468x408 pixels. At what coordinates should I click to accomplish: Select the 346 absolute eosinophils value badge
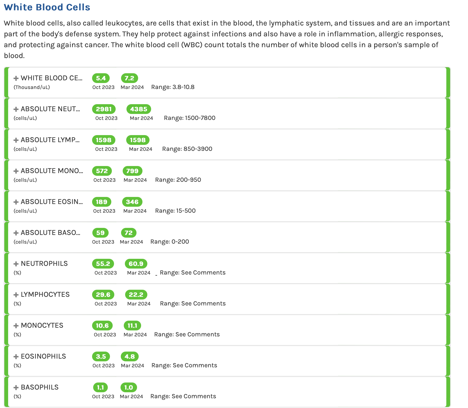tap(132, 202)
